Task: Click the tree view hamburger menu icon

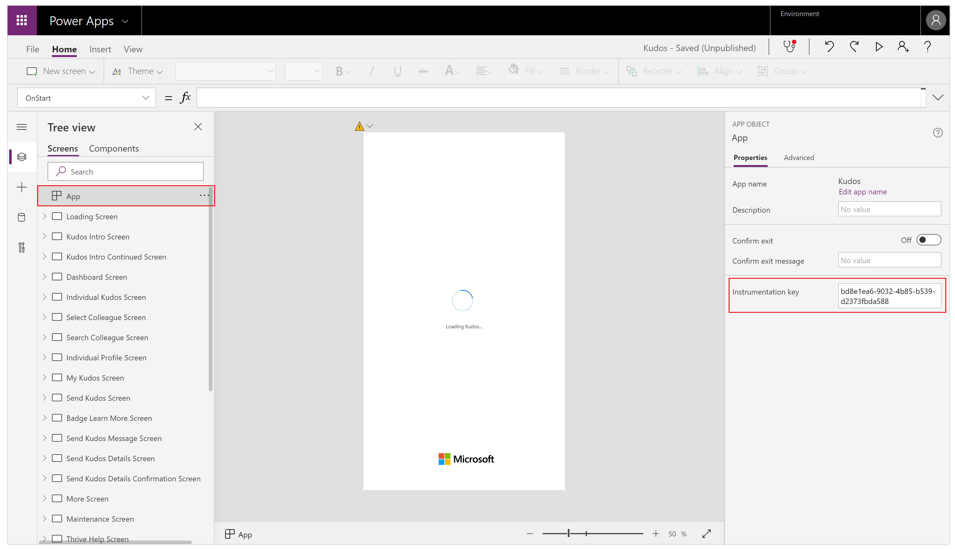Action: click(x=22, y=127)
